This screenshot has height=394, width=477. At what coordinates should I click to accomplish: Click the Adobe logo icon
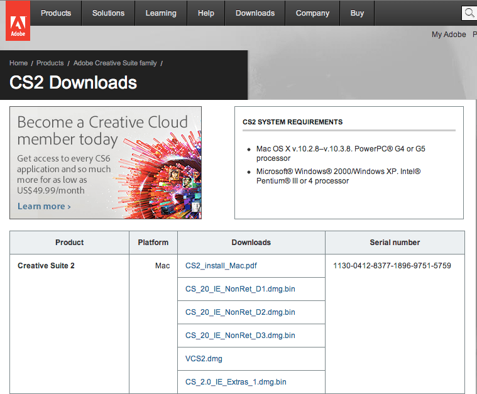18,20
